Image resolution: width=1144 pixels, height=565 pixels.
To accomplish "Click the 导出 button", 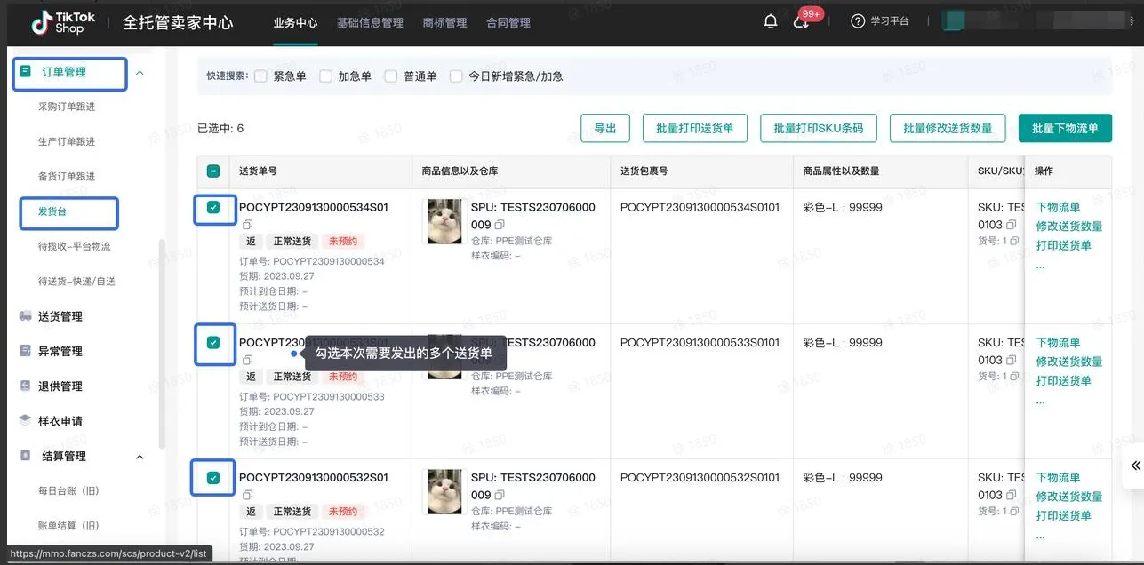I will click(x=605, y=128).
